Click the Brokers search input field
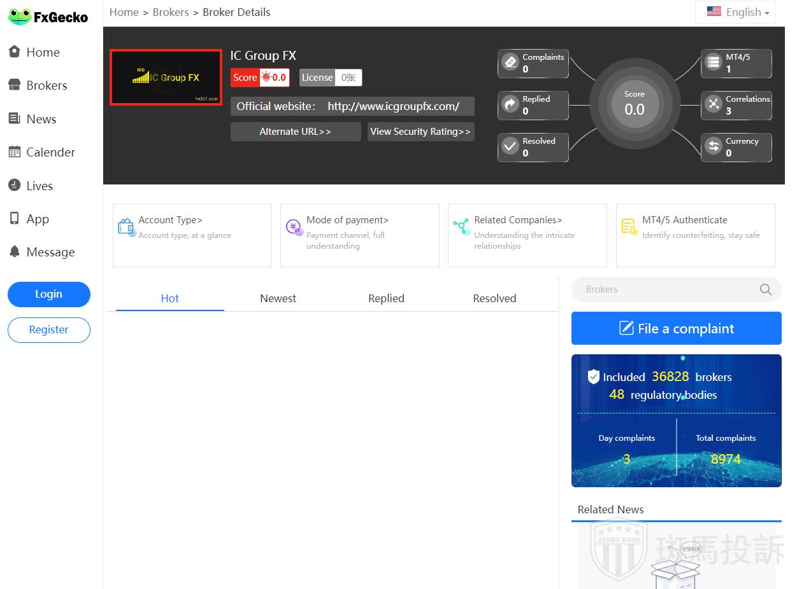 663,289
